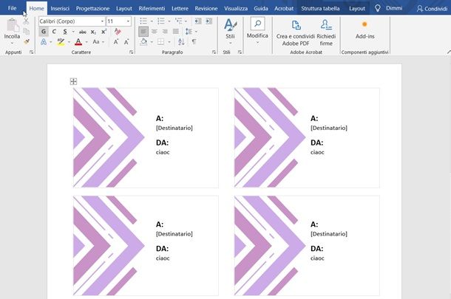The width and height of the screenshot is (451, 299).
Task: Click the justify text icon
Action: [176, 32]
